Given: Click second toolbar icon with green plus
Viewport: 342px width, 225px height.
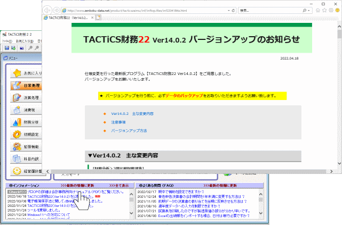Looking at the screenshot, I should [x=13, y=48].
